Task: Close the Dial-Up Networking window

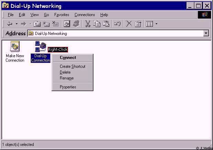Action: click(x=207, y=6)
